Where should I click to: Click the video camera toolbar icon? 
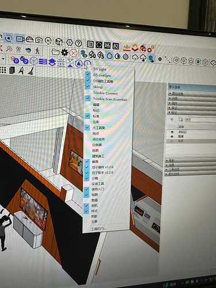click(20, 39)
